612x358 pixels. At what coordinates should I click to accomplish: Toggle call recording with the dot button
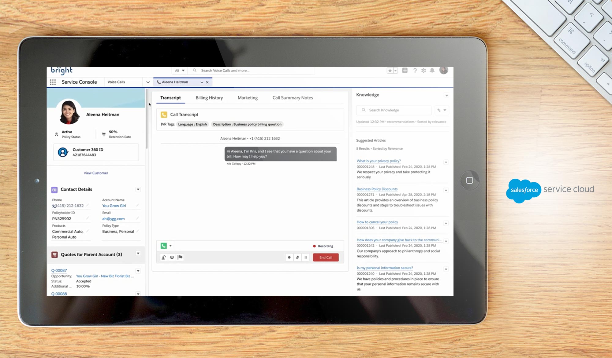289,258
